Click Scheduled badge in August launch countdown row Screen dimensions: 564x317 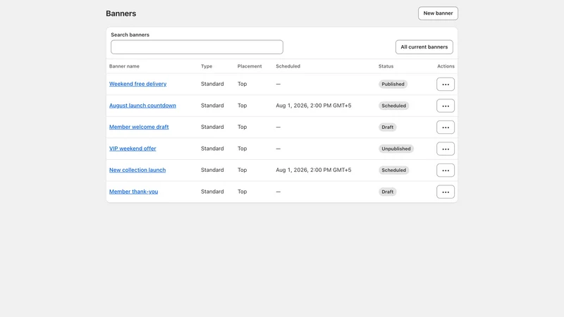tap(393, 106)
